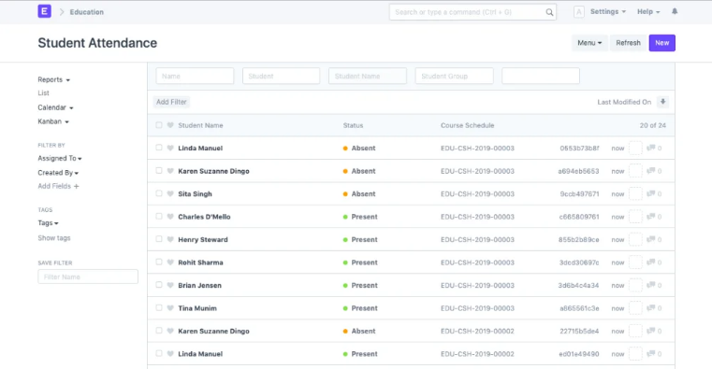
Task: Click the header heart icon
Action: click(170, 125)
